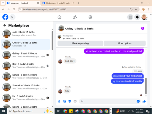Image resolution: width=152 pixels, height=114 pixels.
Task: Open the Kenzie conversation
Action: pyautogui.click(x=26, y=76)
